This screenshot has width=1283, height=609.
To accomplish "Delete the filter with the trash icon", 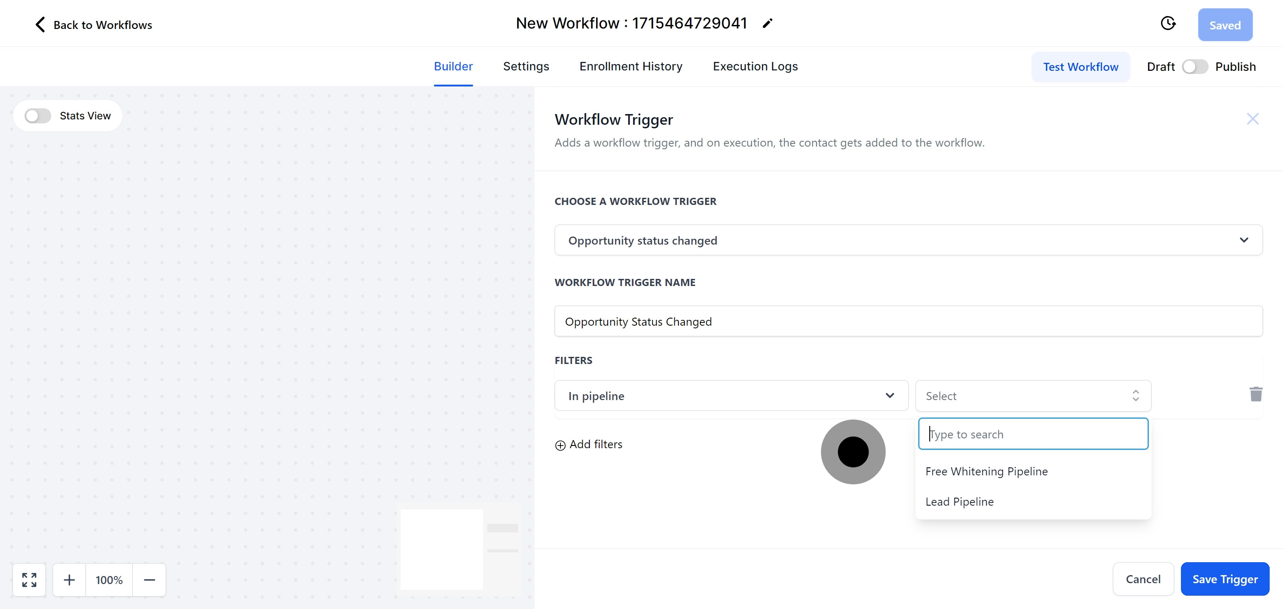I will 1256,394.
